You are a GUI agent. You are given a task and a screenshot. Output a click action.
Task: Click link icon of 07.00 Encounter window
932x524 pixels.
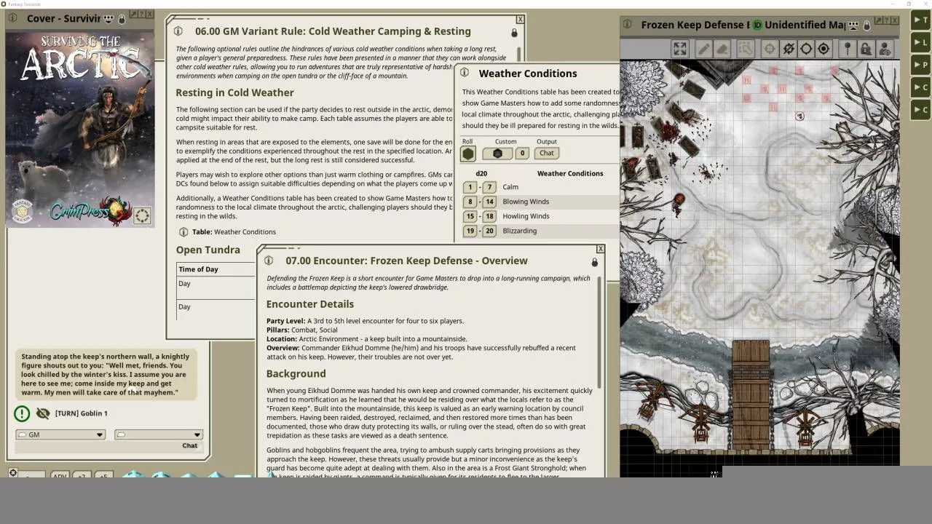(x=269, y=261)
